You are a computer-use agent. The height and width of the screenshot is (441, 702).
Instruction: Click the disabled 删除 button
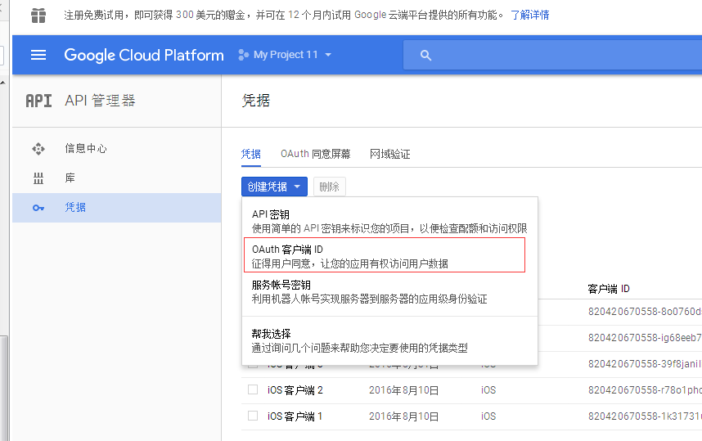[330, 187]
